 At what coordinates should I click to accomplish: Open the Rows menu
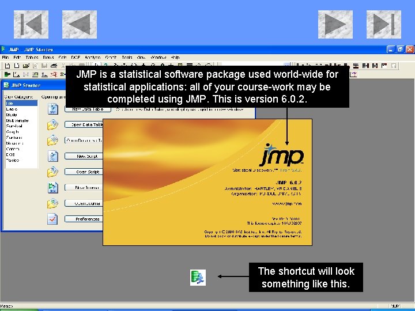coord(48,57)
